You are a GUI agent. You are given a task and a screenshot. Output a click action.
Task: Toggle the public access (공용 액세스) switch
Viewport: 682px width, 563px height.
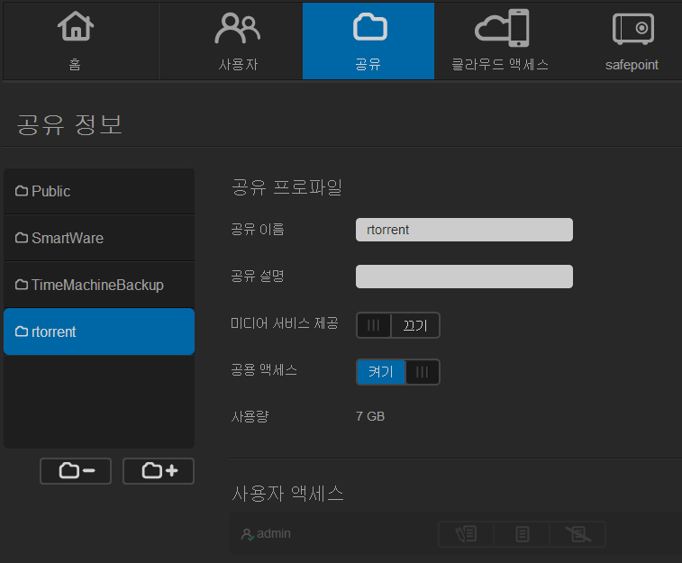[398, 372]
